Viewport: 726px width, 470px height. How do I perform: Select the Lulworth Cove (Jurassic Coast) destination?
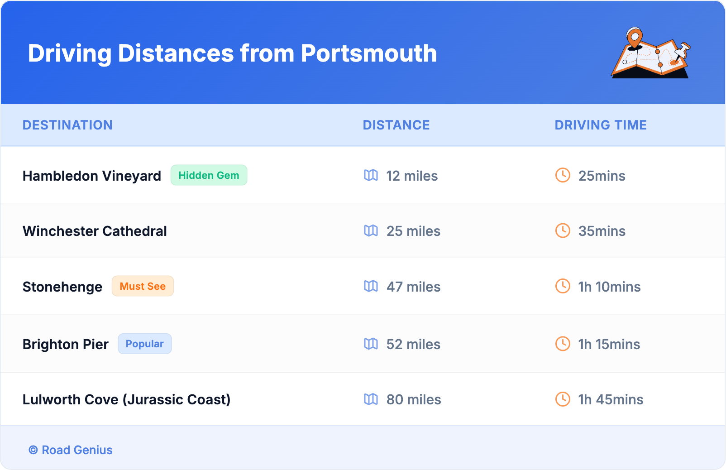pos(126,399)
